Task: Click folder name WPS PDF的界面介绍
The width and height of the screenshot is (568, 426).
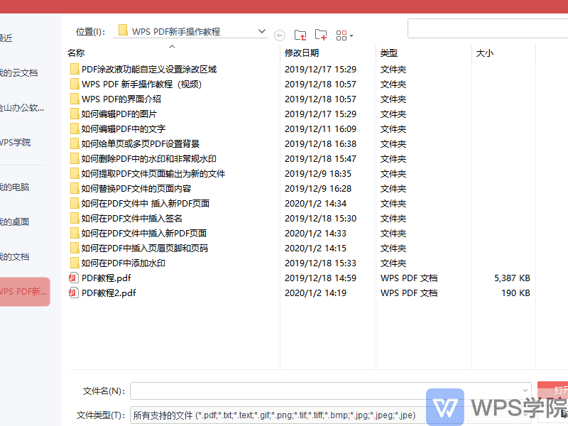Action: point(121,99)
